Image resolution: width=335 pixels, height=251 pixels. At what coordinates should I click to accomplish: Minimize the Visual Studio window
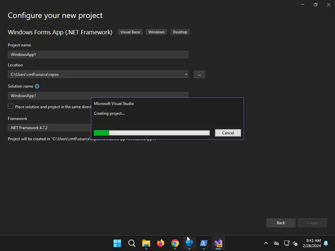(x=303, y=5)
